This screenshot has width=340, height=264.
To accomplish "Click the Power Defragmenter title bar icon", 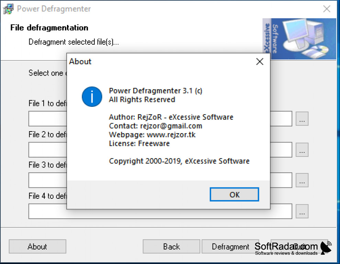I will [9, 9].
